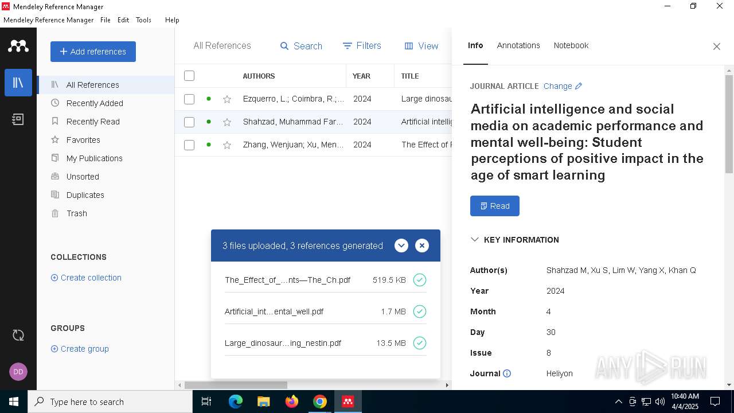Sort references by AUTHORS column
The image size is (734, 413).
click(259, 76)
